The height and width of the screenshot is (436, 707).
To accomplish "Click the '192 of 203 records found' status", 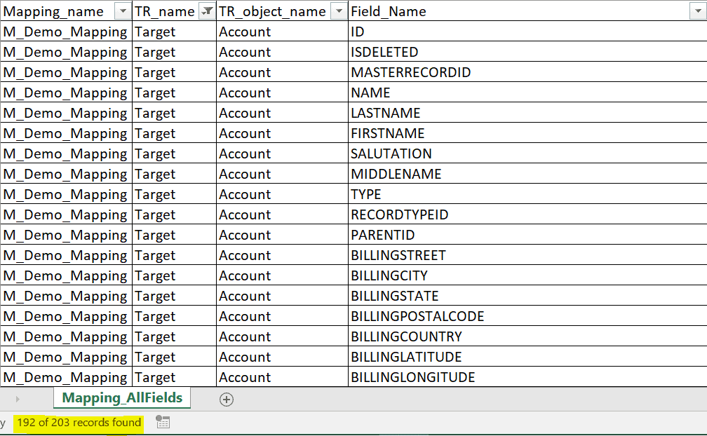I will pyautogui.click(x=79, y=423).
